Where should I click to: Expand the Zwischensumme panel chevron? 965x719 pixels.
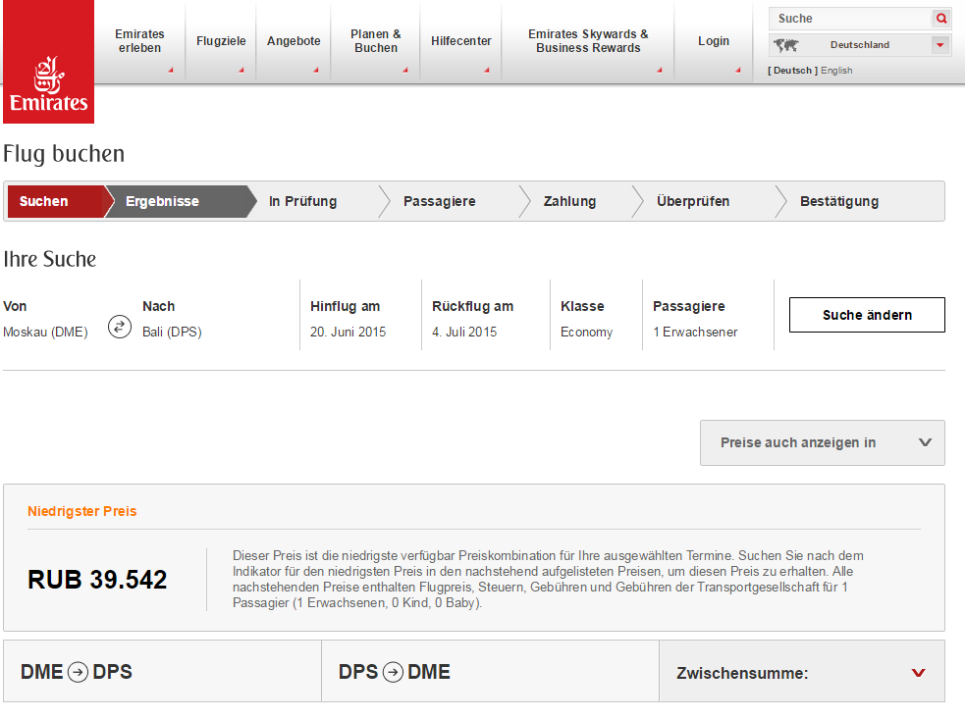(x=918, y=673)
